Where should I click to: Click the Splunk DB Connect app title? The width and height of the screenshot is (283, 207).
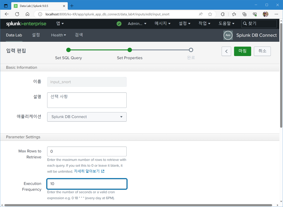(x=257, y=35)
